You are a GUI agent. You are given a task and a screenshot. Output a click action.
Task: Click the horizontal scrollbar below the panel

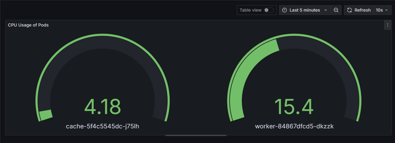196,135
